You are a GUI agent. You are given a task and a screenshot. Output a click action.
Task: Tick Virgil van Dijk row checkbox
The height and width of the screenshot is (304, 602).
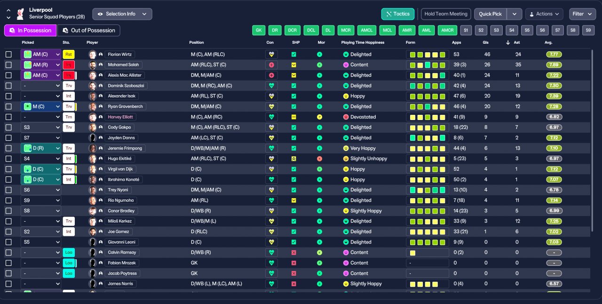(x=8, y=169)
